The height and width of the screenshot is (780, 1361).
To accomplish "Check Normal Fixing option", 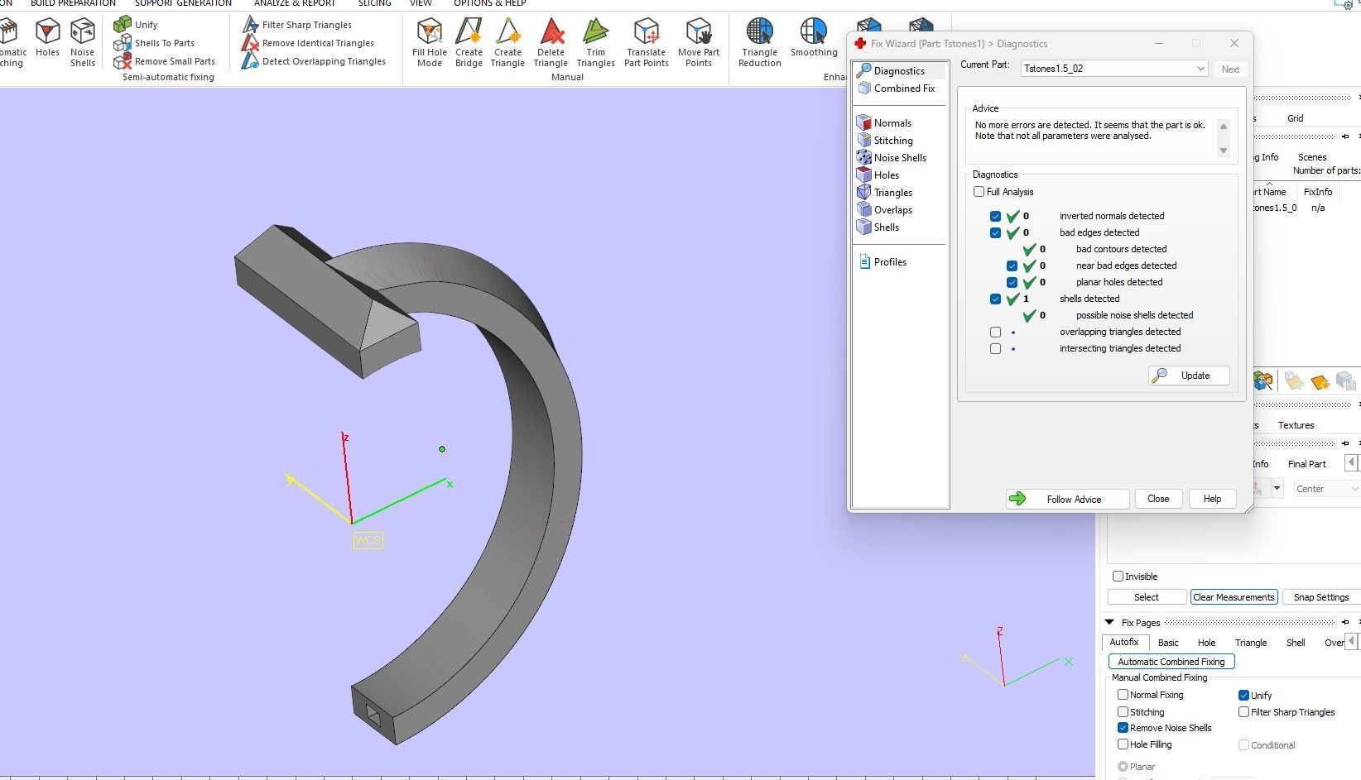I will (x=1123, y=695).
